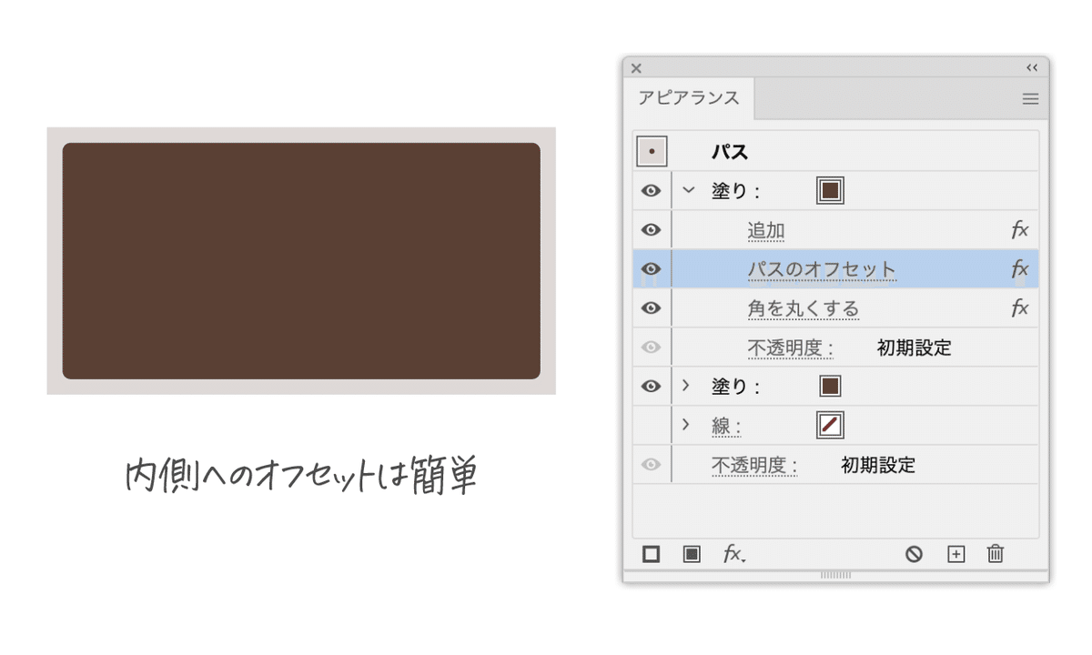Viewport: 1092px width, 655px height.
Task: Open 角を丸くする effect settings link
Action: tap(803, 309)
